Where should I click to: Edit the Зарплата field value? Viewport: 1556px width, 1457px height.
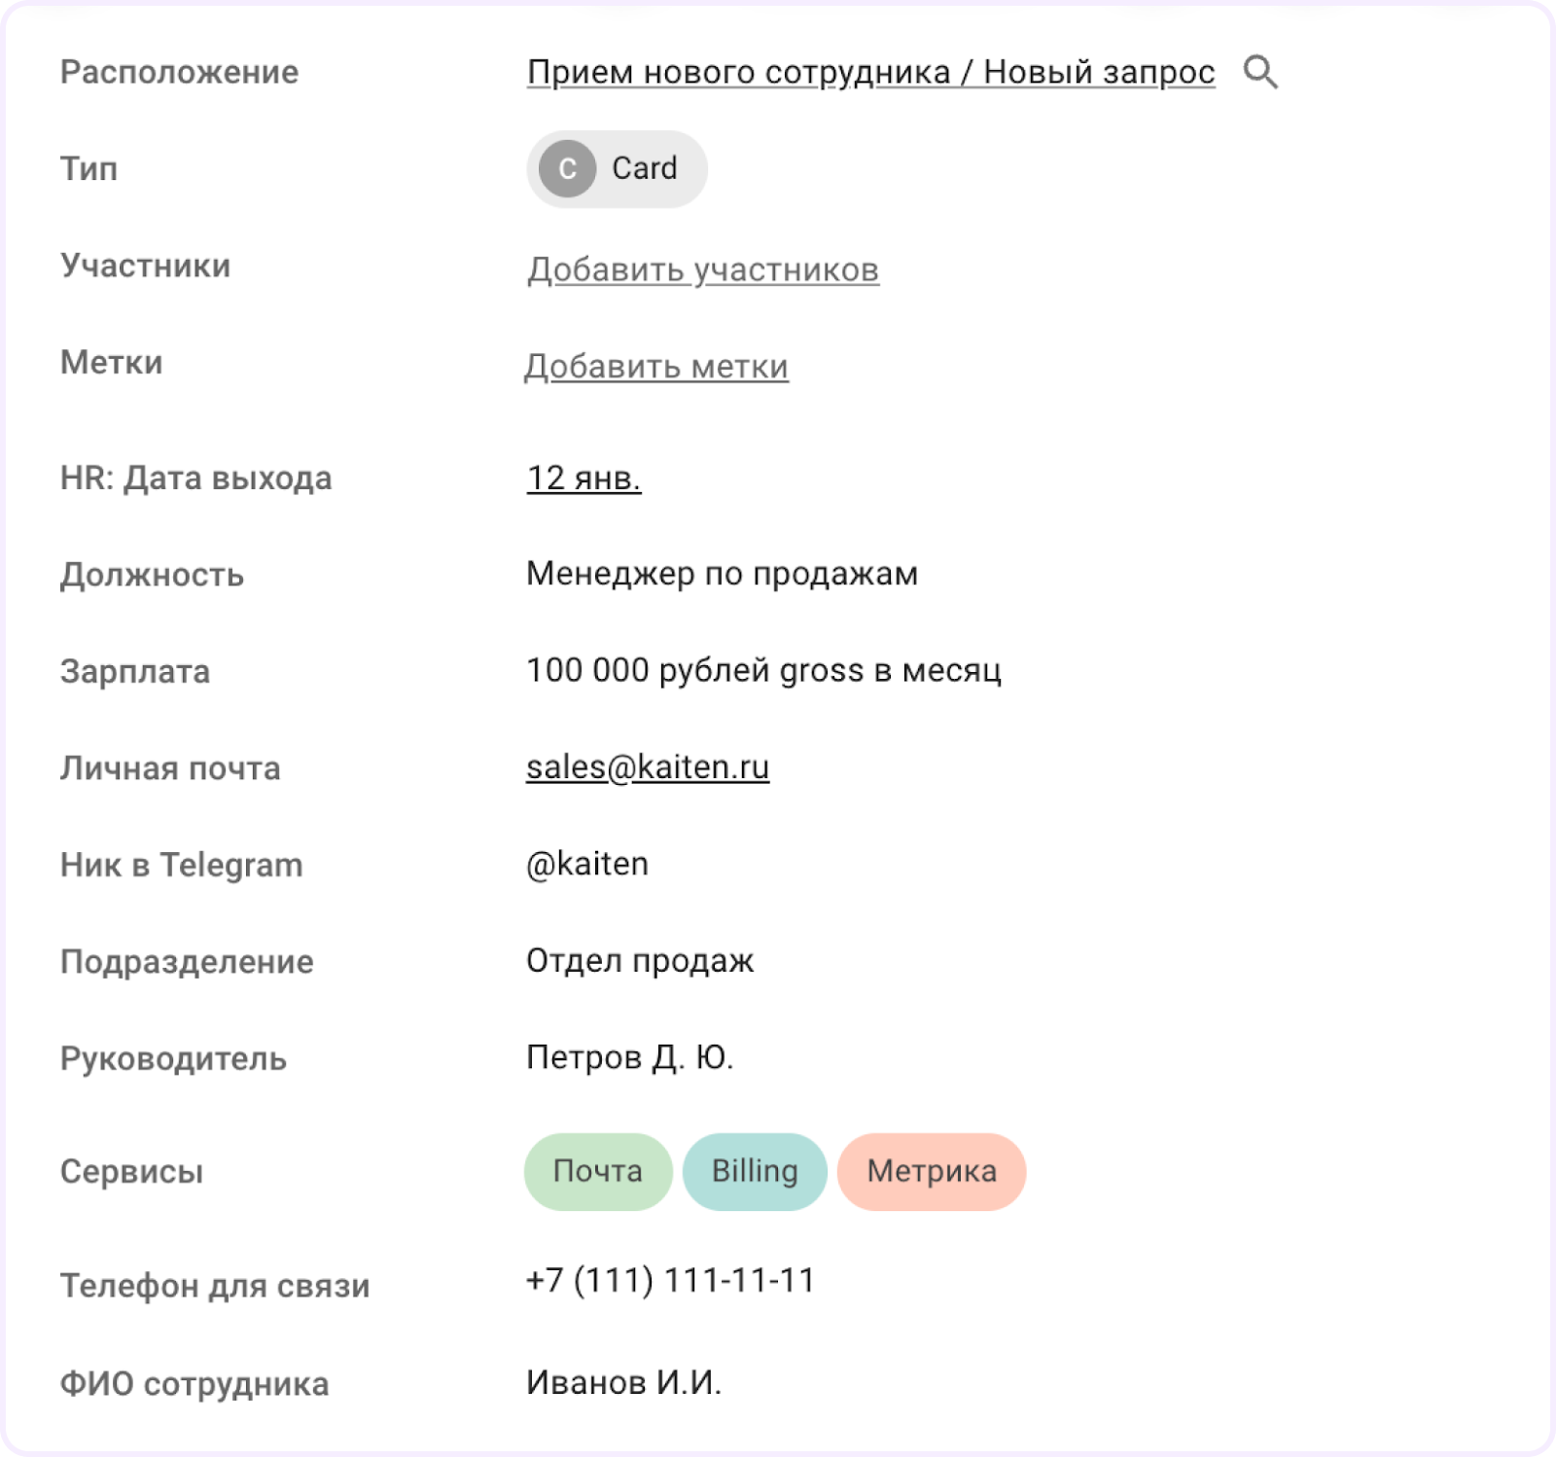[763, 670]
